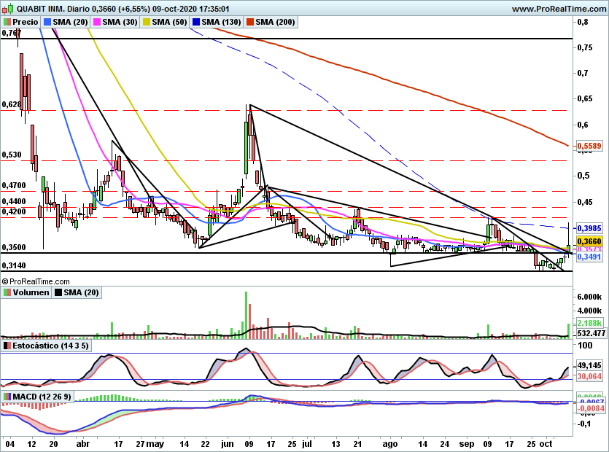The height and width of the screenshot is (452, 609).
Task: Click the 0,4700 level label
Action: coord(14,186)
